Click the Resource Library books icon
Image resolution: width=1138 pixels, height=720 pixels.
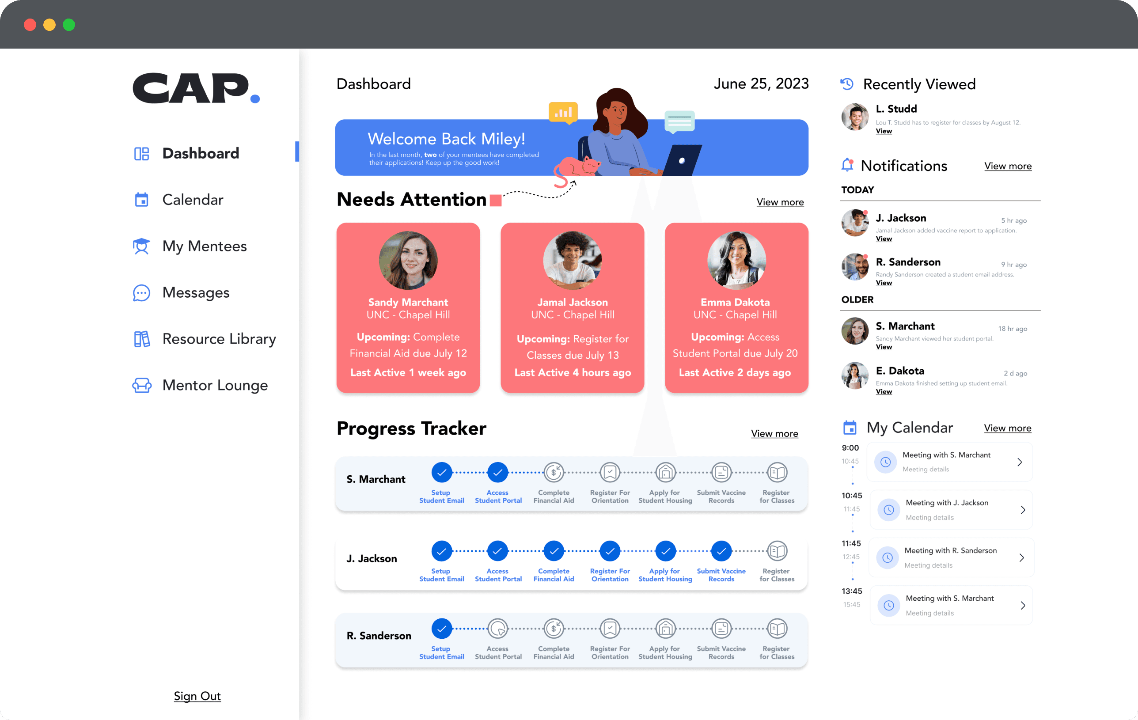point(141,339)
